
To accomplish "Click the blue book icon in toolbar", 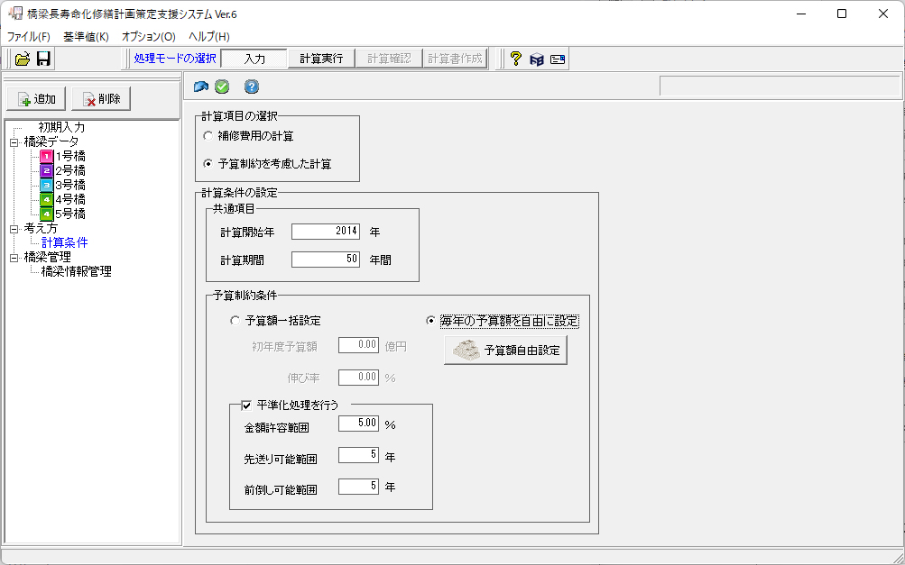I will [537, 59].
